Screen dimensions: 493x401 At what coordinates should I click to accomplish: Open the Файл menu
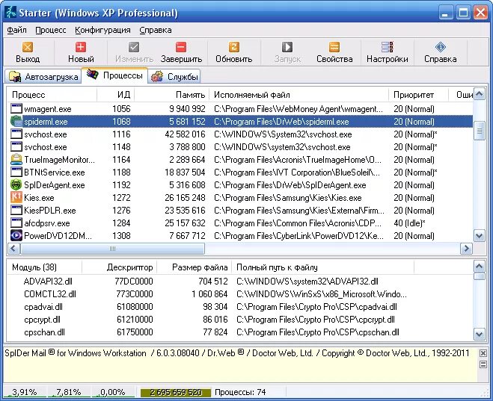coord(16,30)
